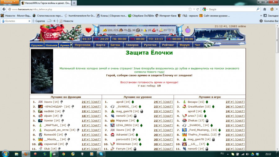Click the red heart health icon

tap(88, 30)
